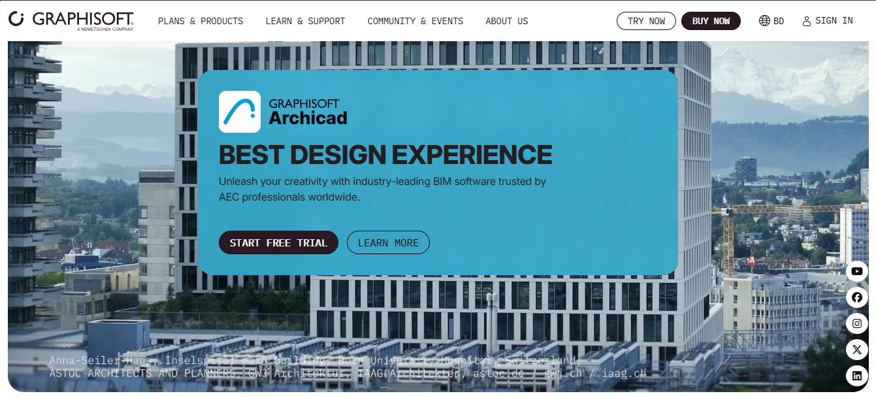The width and height of the screenshot is (876, 398).
Task: Click the Buy Now button
Action: click(711, 21)
